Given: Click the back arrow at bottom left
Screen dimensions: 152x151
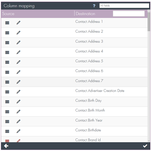Looking at the screenshot, I should tap(6, 146).
